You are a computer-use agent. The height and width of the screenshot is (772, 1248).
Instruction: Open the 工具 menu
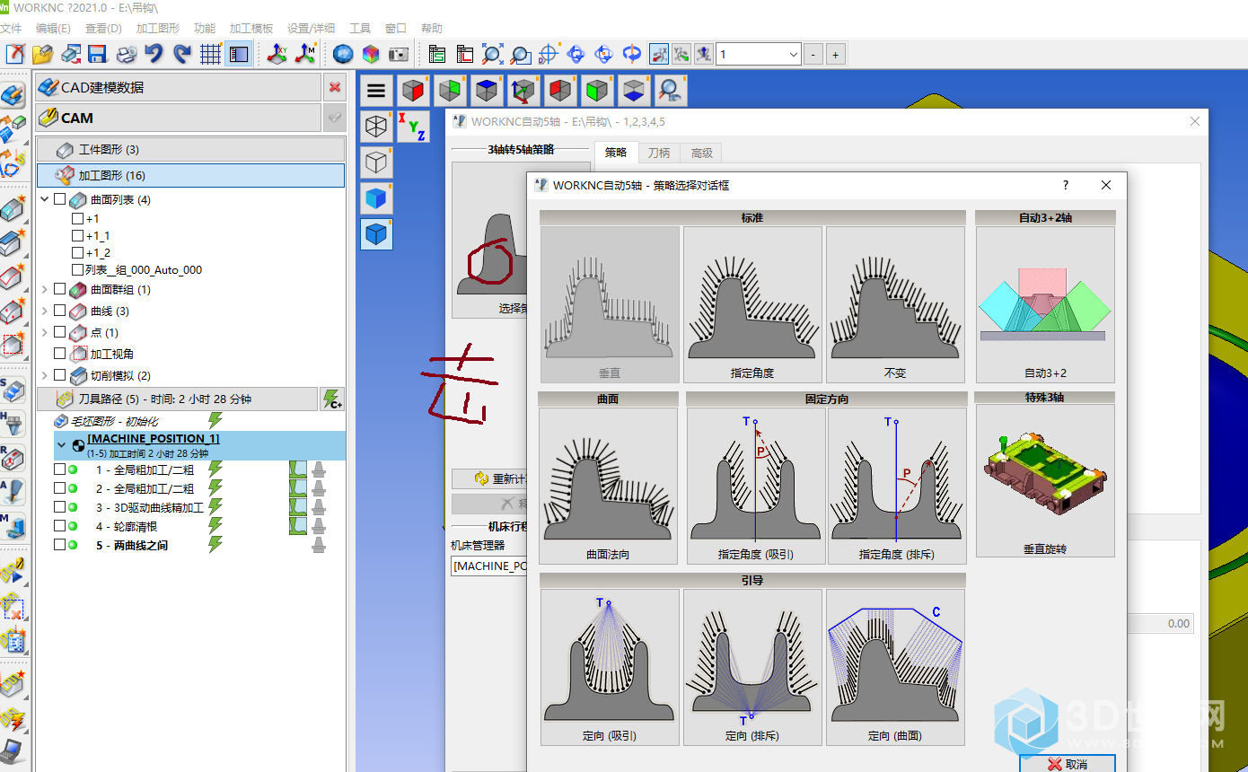[x=359, y=29]
